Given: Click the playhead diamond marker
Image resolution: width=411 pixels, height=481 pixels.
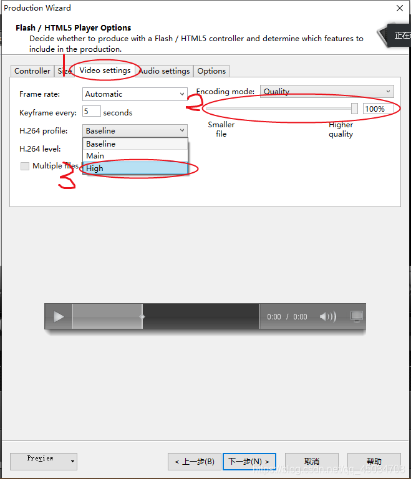Looking at the screenshot, I should tap(142, 316).
